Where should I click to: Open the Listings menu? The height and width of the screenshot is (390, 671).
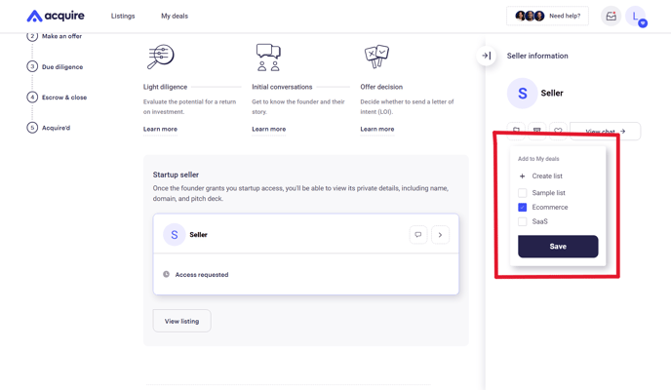coord(123,16)
